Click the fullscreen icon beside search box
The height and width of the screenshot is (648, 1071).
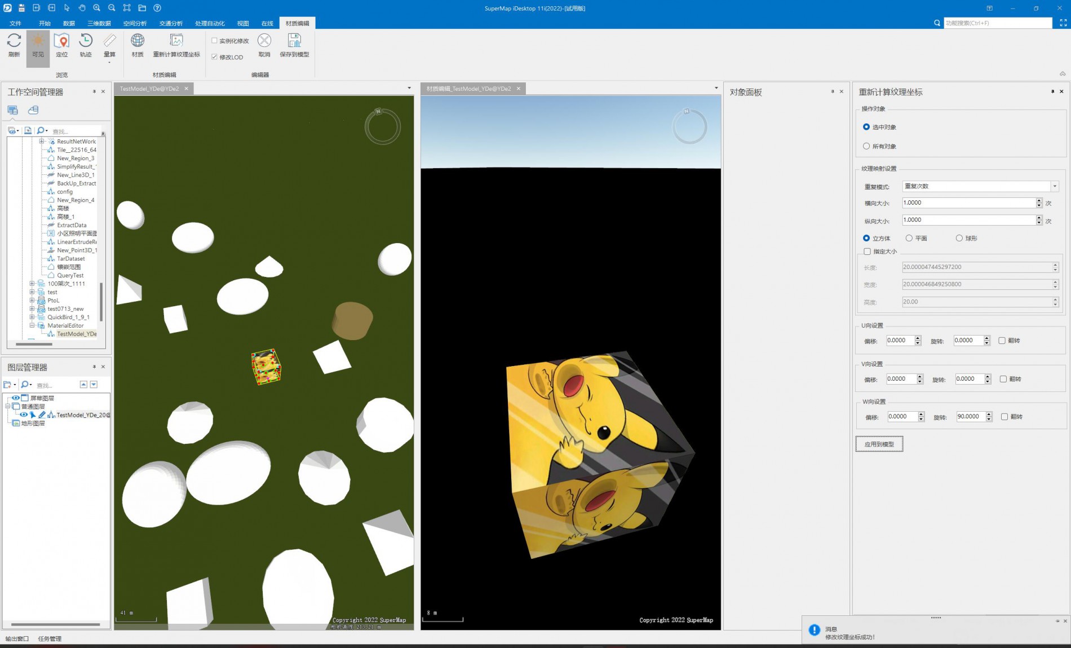(1063, 23)
